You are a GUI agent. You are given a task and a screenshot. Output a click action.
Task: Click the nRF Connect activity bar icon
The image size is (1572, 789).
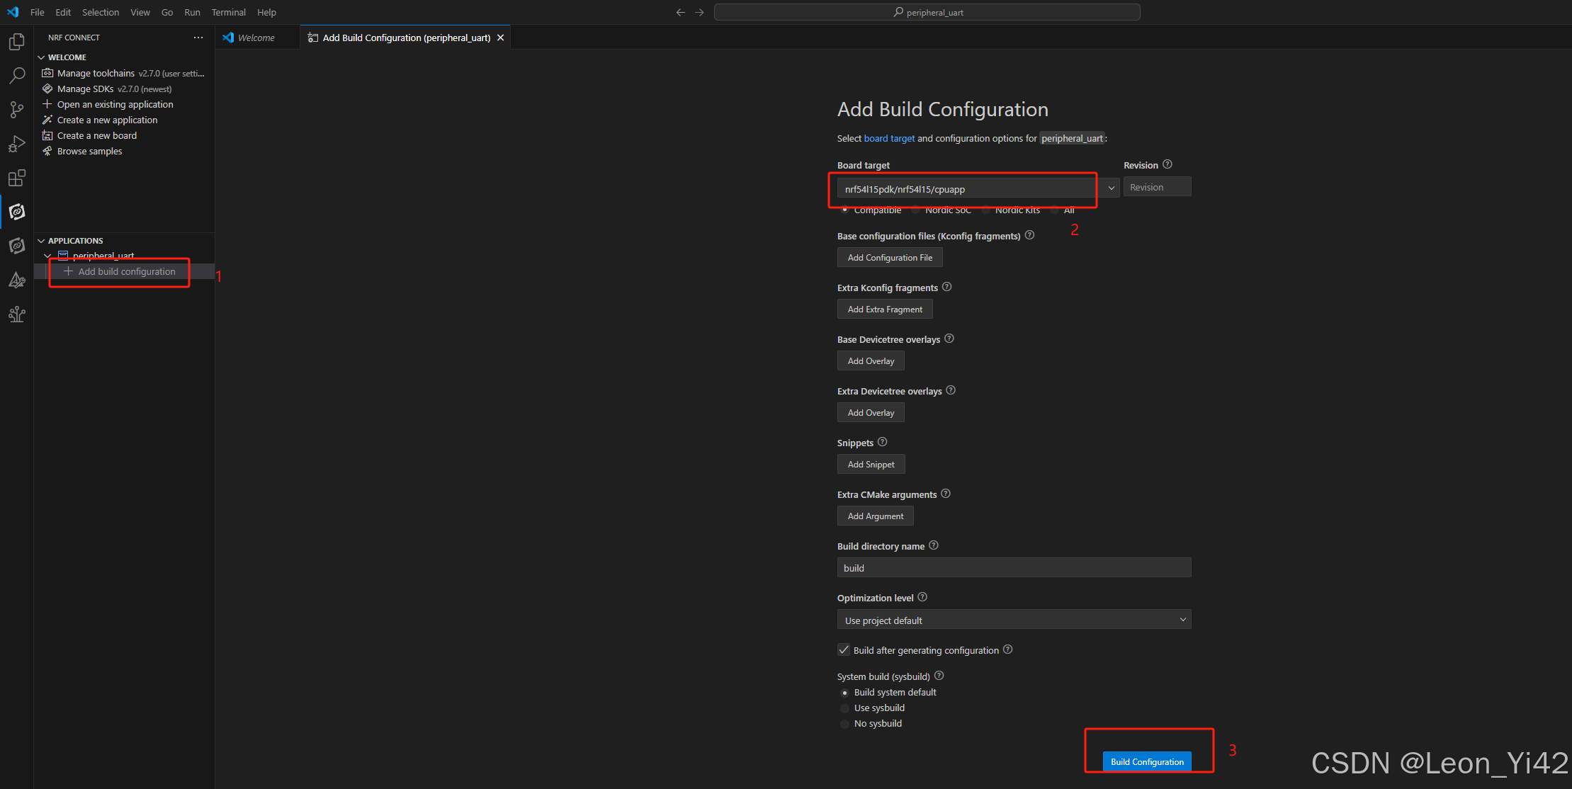17,212
